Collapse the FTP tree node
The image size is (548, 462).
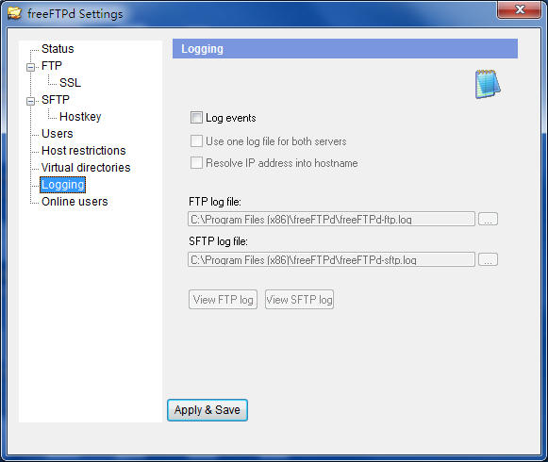[31, 67]
